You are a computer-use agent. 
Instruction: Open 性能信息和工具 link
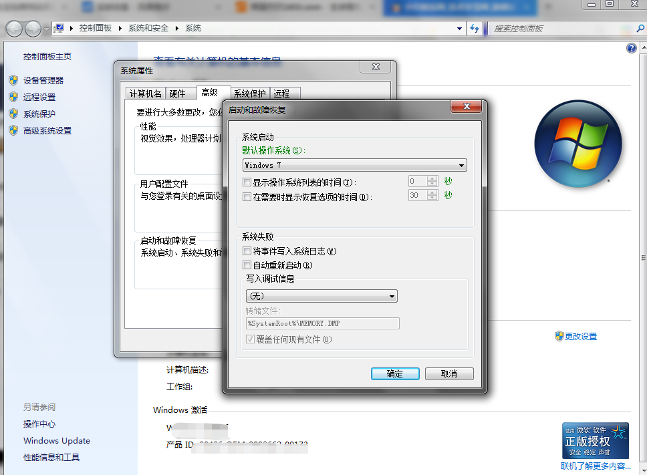[51, 457]
